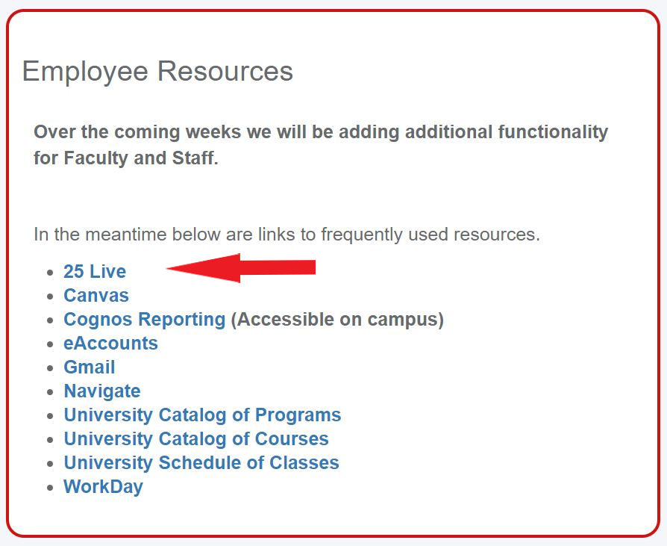The width and height of the screenshot is (667, 546).
Task: Click the "In the meantime" intro sentence
Action: (286, 235)
